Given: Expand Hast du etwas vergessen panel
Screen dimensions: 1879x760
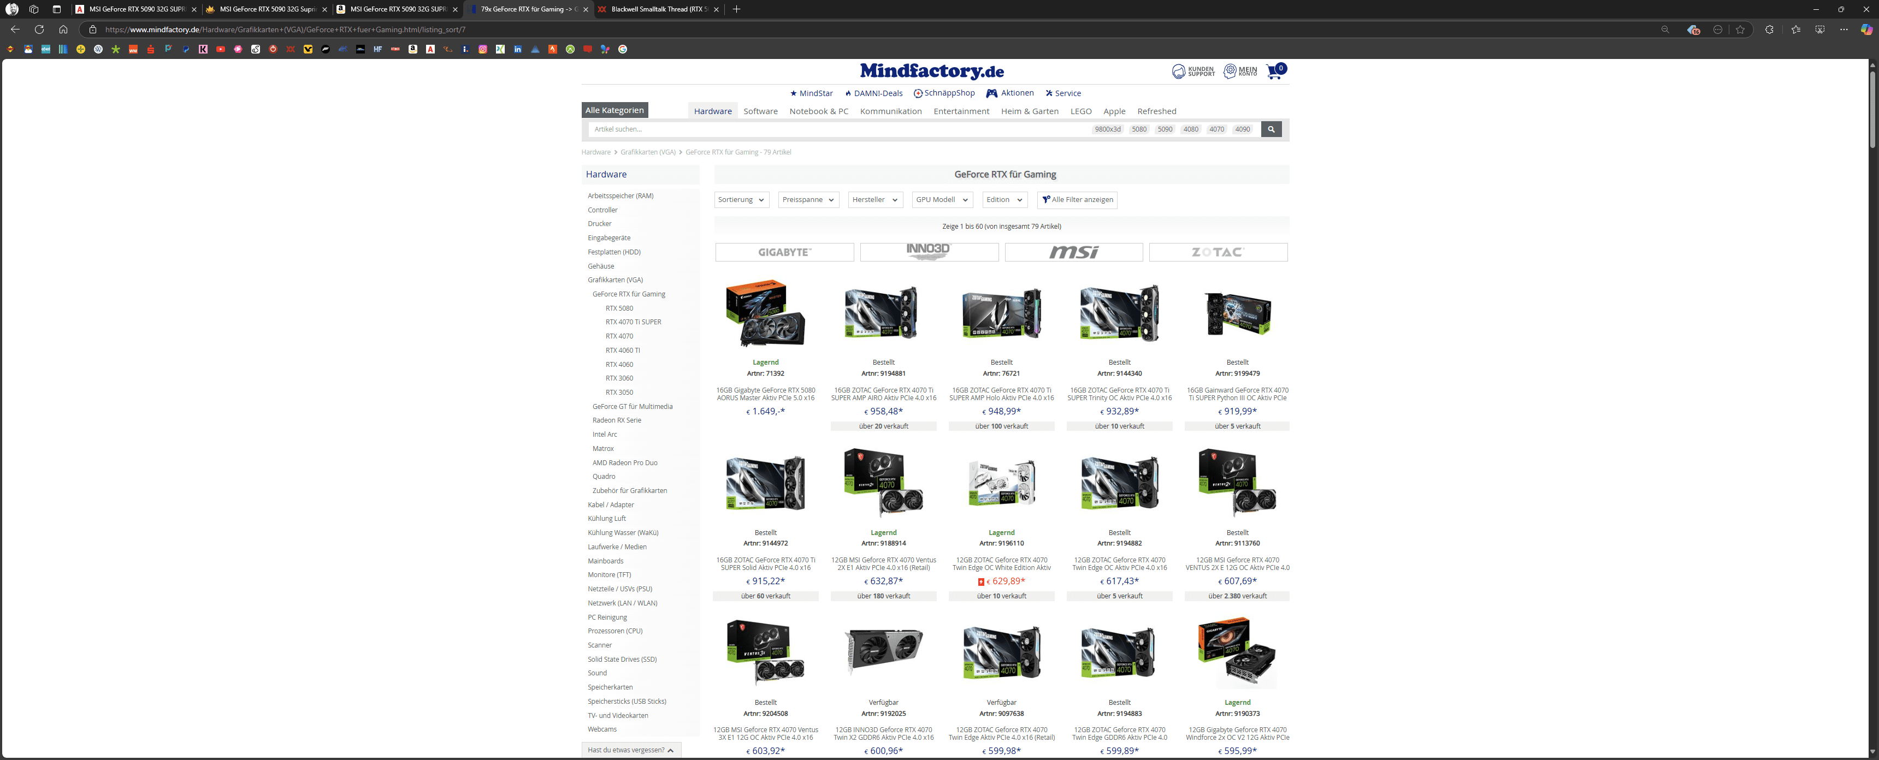Looking at the screenshot, I should [631, 750].
